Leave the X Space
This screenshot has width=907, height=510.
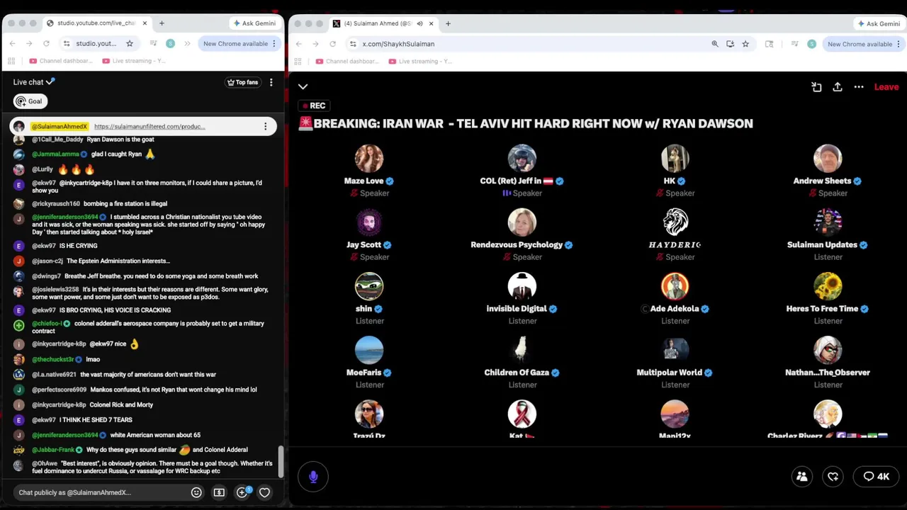886,86
